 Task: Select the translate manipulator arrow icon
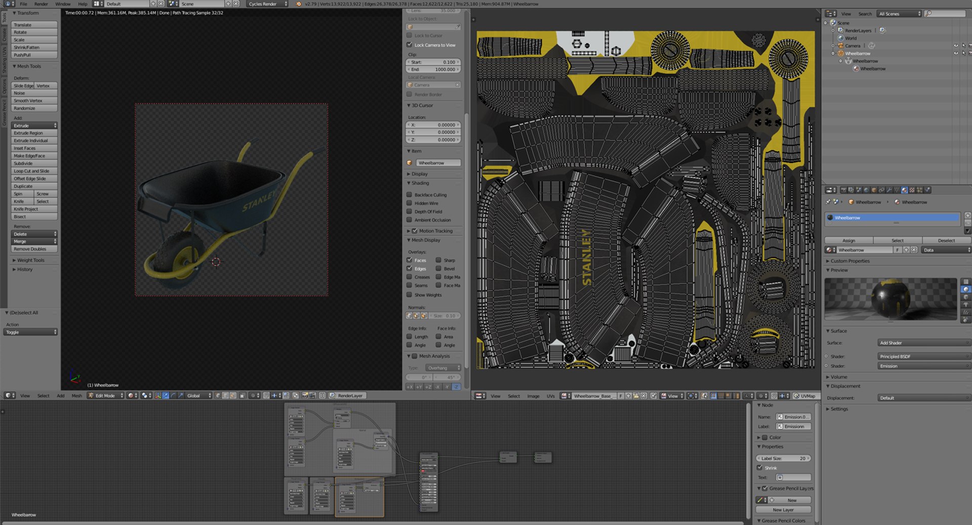(x=166, y=396)
